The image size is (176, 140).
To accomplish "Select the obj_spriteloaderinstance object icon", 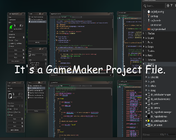I will [x=149, y=99].
